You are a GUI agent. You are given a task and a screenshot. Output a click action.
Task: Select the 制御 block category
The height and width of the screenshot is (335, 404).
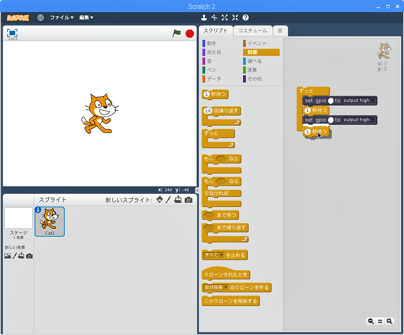261,52
